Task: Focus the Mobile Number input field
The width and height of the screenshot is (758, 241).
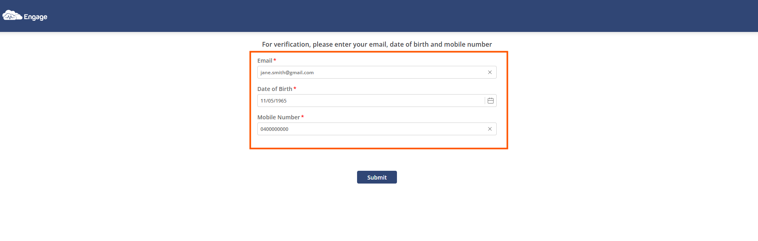Action: (x=377, y=129)
